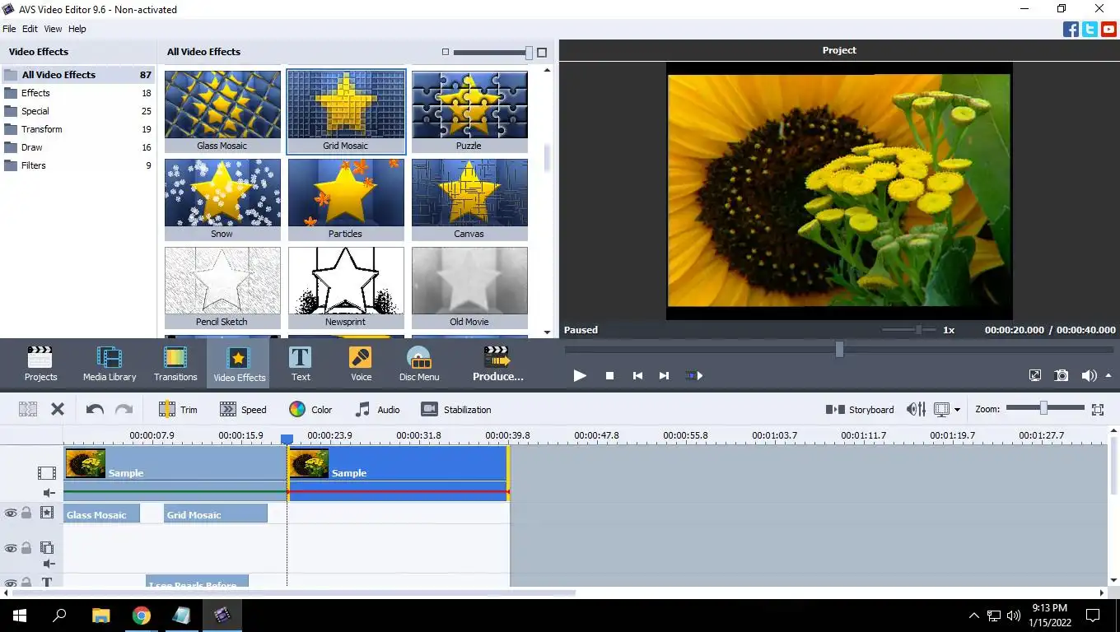Adjust the timeline Zoom slider

coord(1043,408)
